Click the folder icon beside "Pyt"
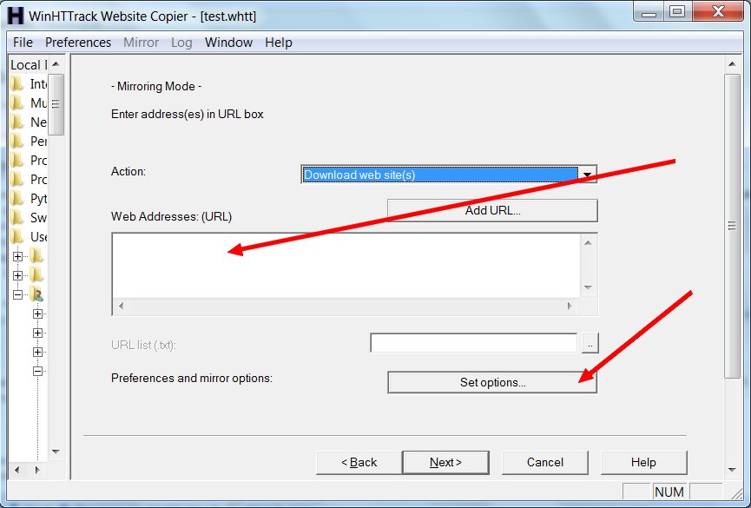751x508 pixels. click(17, 198)
